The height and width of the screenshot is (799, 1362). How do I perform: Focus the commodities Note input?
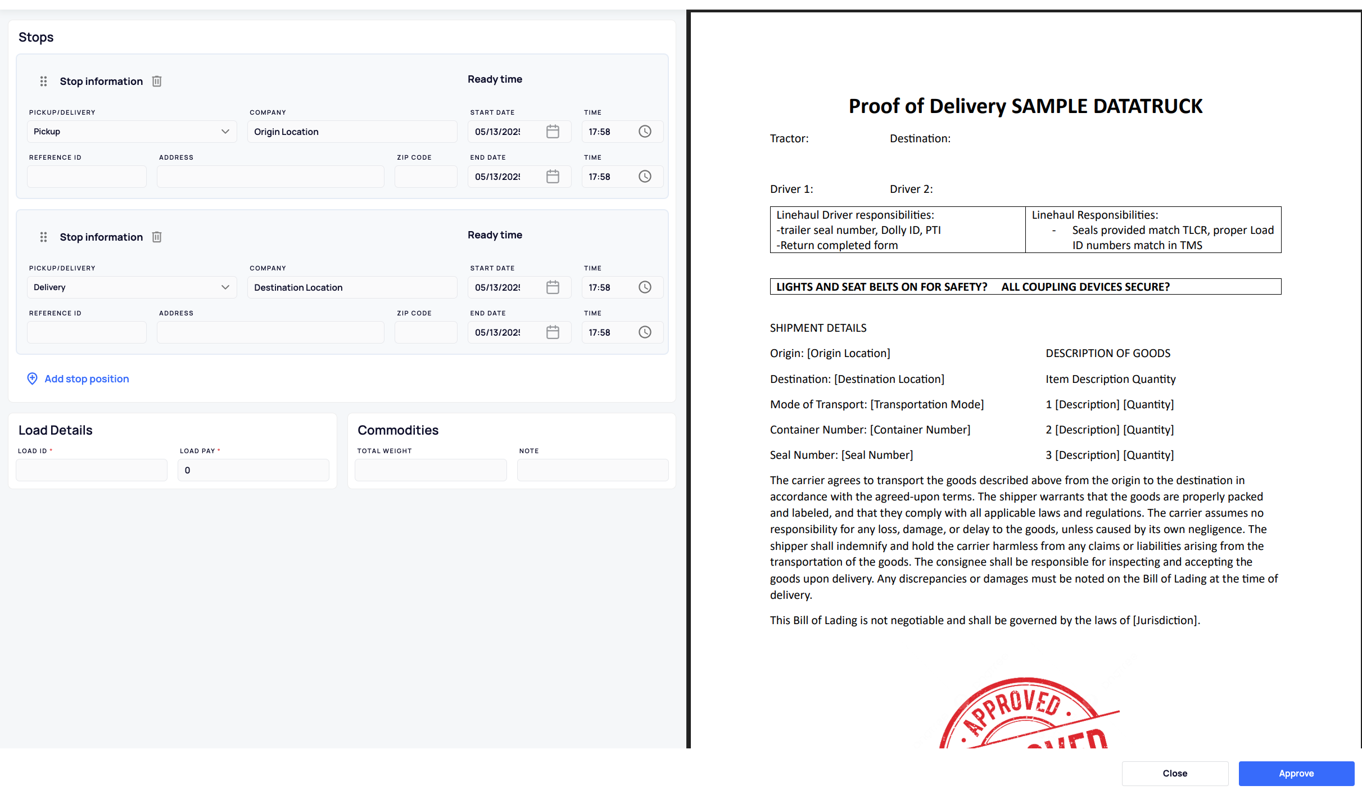point(593,470)
